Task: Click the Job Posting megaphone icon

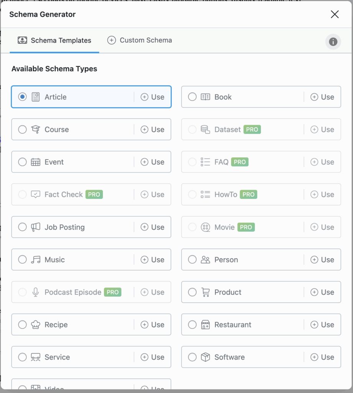Action: point(35,227)
